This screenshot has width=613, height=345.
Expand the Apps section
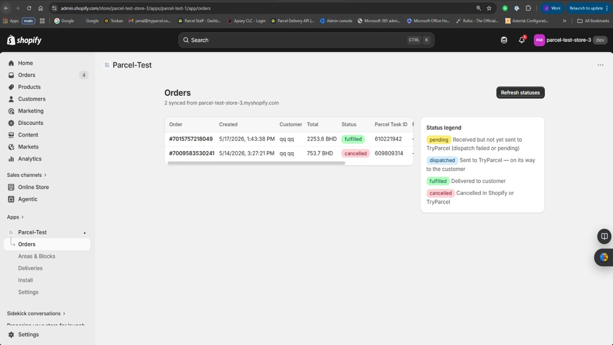15,217
